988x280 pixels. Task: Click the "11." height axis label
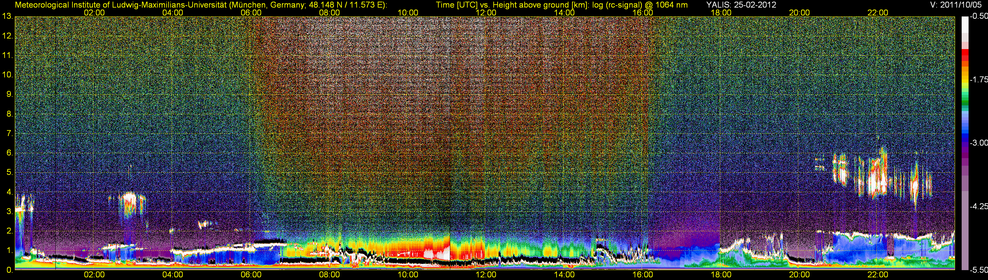pos(8,56)
